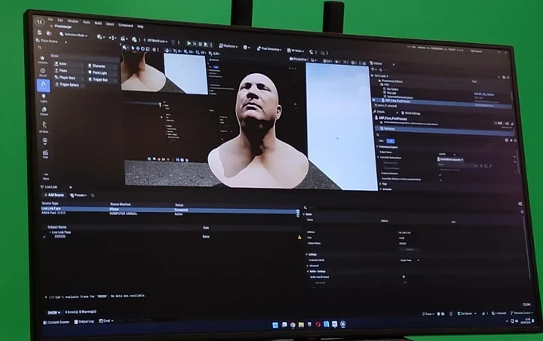Select the Trigger Box item
543x341 pixels.
point(102,80)
